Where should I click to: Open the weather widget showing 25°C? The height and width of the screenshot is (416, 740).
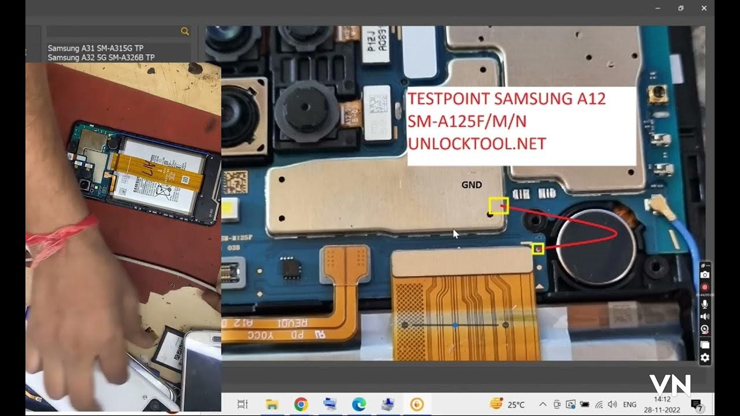(507, 404)
